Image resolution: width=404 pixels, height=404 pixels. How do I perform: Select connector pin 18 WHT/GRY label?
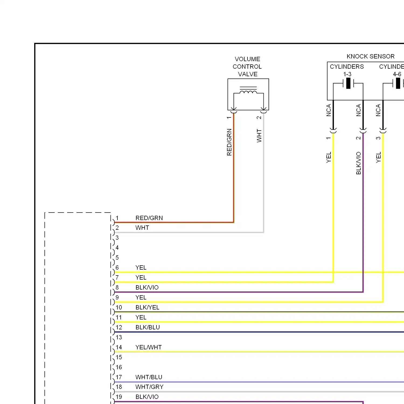(149, 387)
